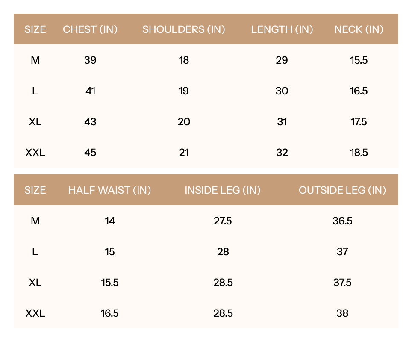Select the half waist value 14
412x342 pixels.
click(x=110, y=221)
